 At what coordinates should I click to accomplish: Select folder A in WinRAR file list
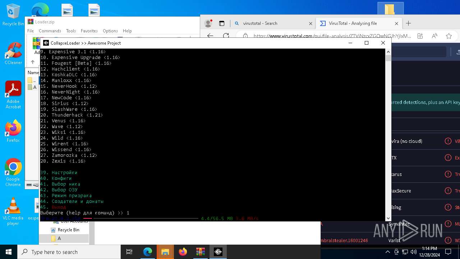[32, 87]
